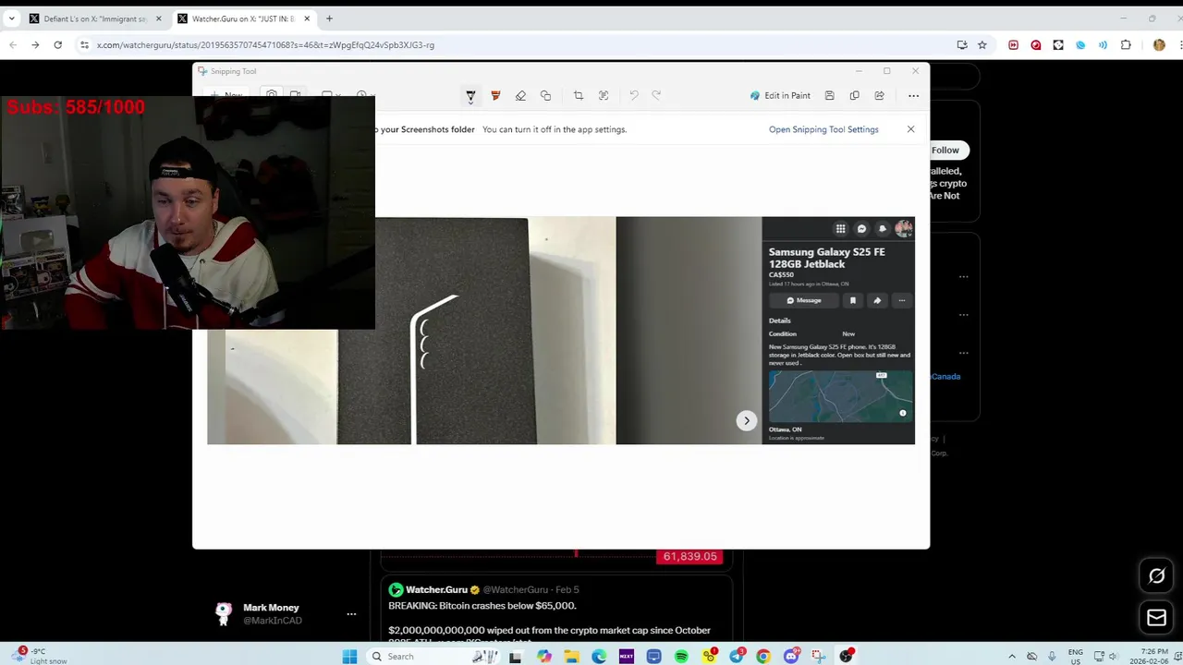Screen dimensions: 1183x665
Task: Open the Chrome extensions puzzle menu
Action: click(x=1126, y=44)
